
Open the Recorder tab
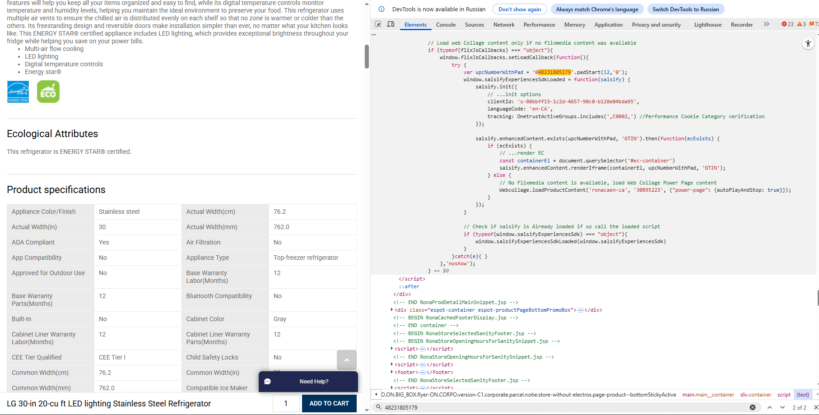[x=742, y=25]
